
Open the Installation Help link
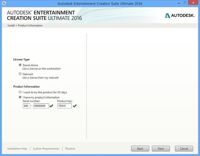[x=17, y=148]
